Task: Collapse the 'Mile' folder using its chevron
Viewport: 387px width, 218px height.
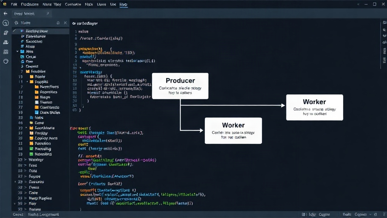Action: pos(17,51)
